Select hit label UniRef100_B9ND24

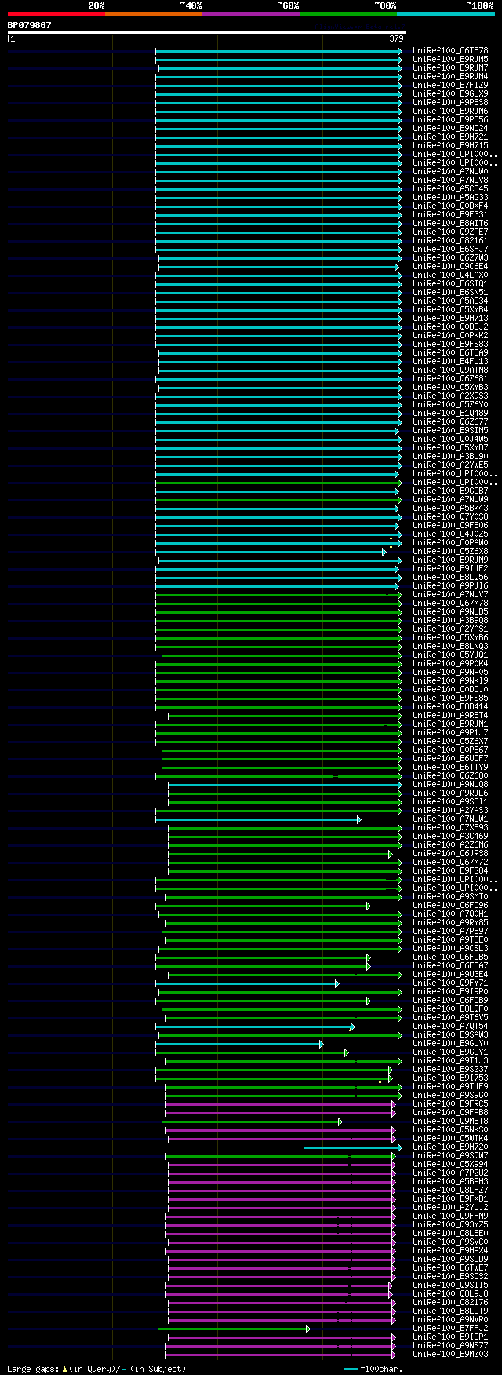coord(450,129)
